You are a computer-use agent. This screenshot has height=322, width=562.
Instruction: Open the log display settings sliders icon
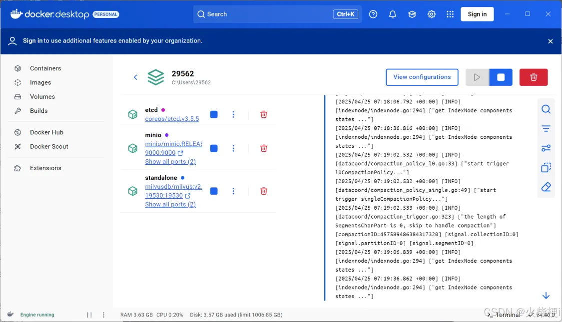click(546, 148)
